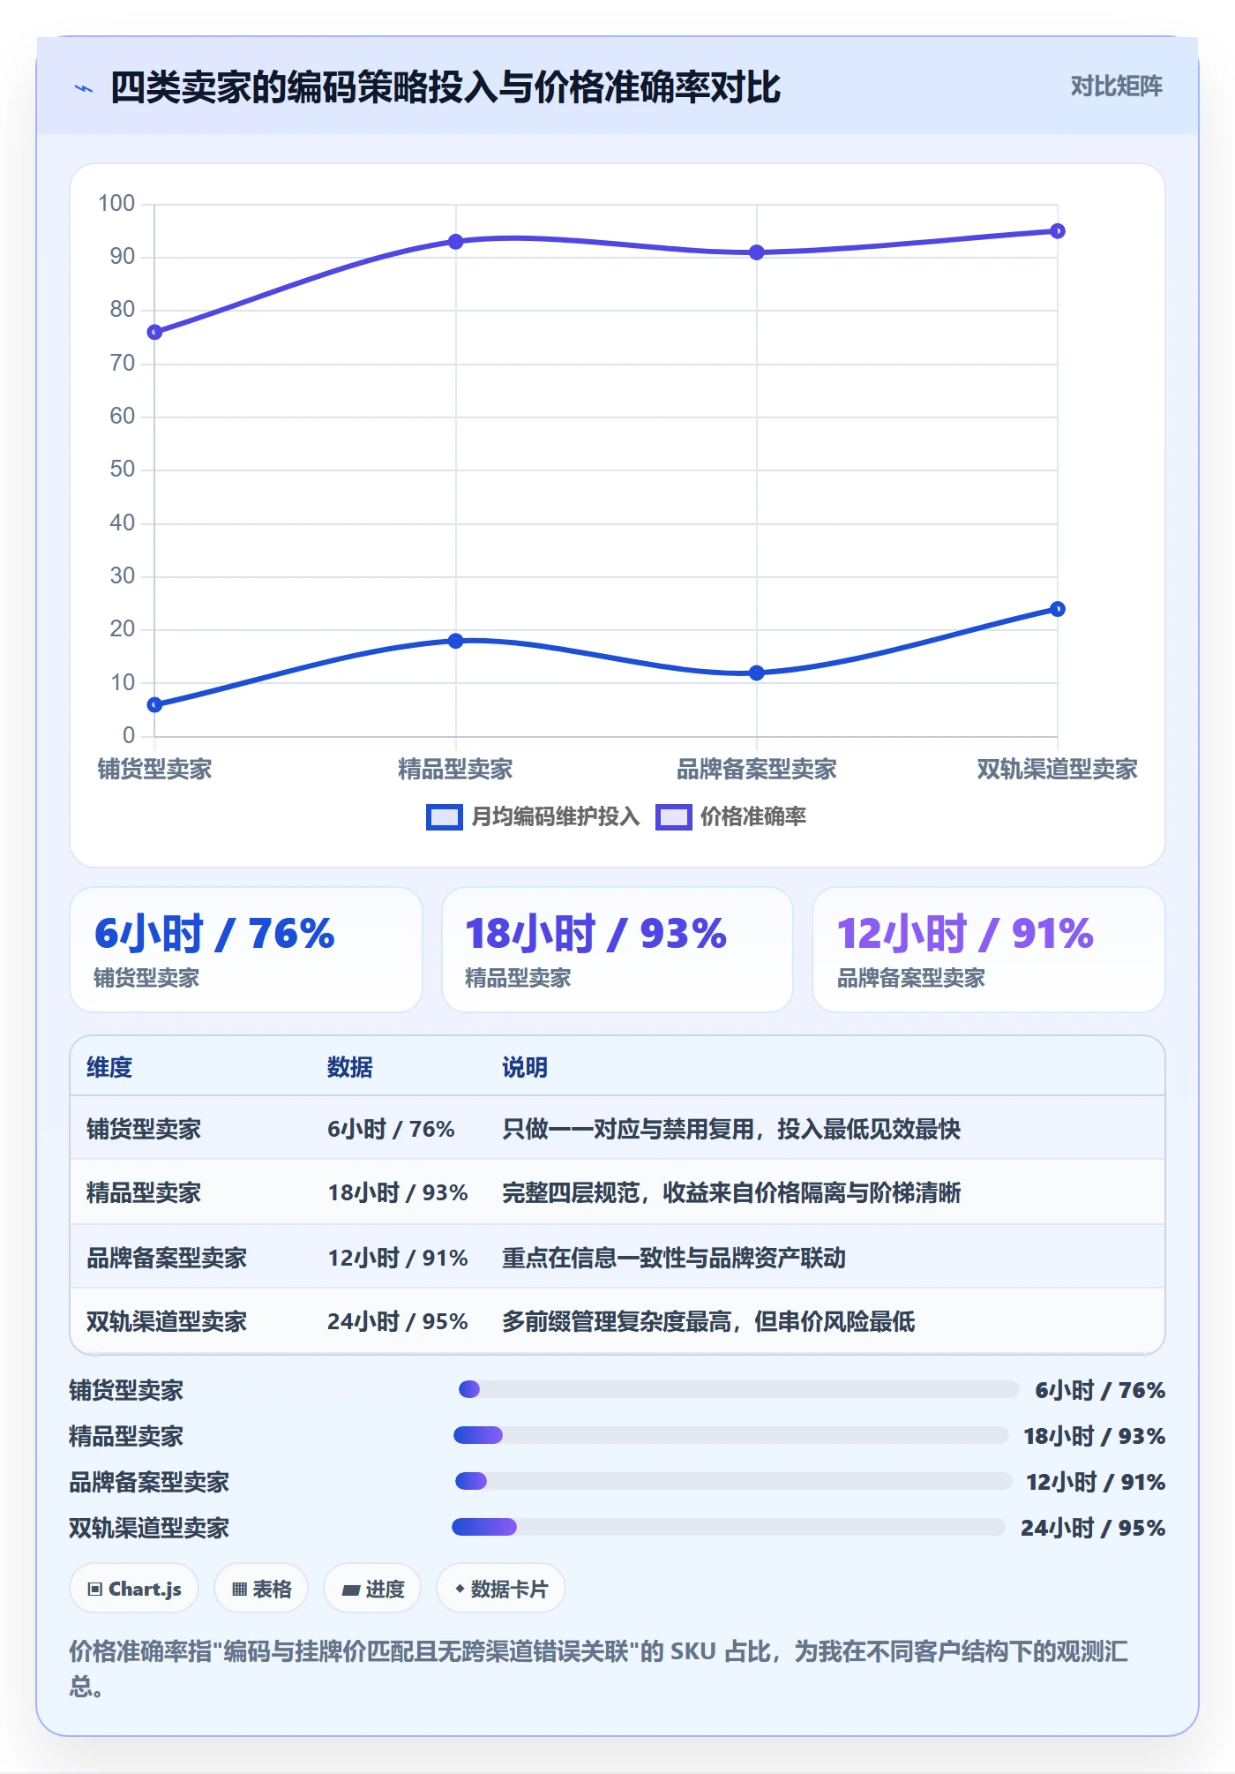Open the 6小时 / 76% 铺货型卖家 stat card
Image resolution: width=1235 pixels, height=1774 pixels.
click(246, 950)
